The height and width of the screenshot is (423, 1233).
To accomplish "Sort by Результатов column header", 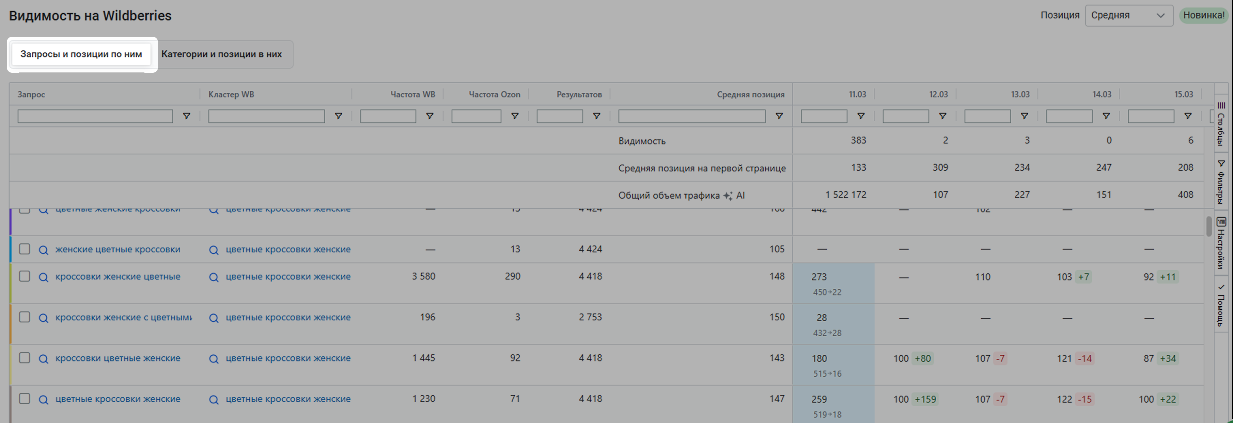I will pyautogui.click(x=579, y=95).
